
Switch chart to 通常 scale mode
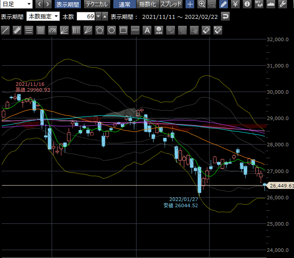125,4
